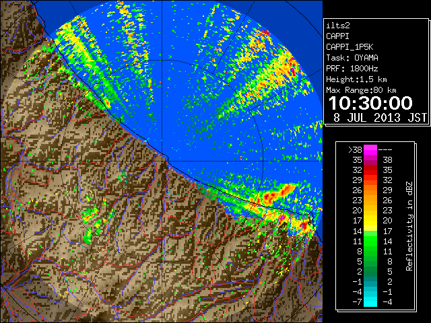431x323 pixels.
Task: Pick the yellow 17–20 dBZ swatch
Action: pyautogui.click(x=370, y=221)
